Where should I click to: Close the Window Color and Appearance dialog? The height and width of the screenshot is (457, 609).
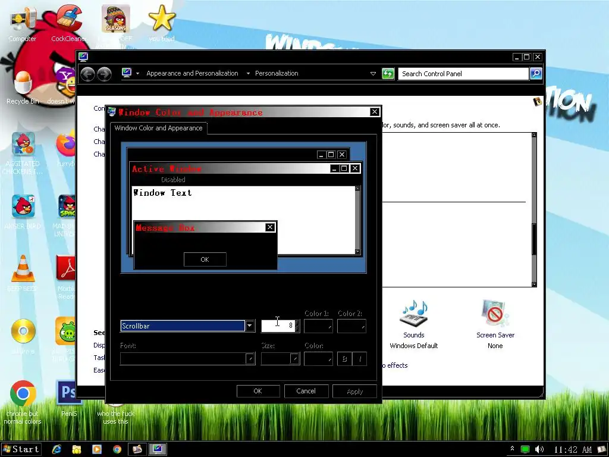tap(375, 112)
